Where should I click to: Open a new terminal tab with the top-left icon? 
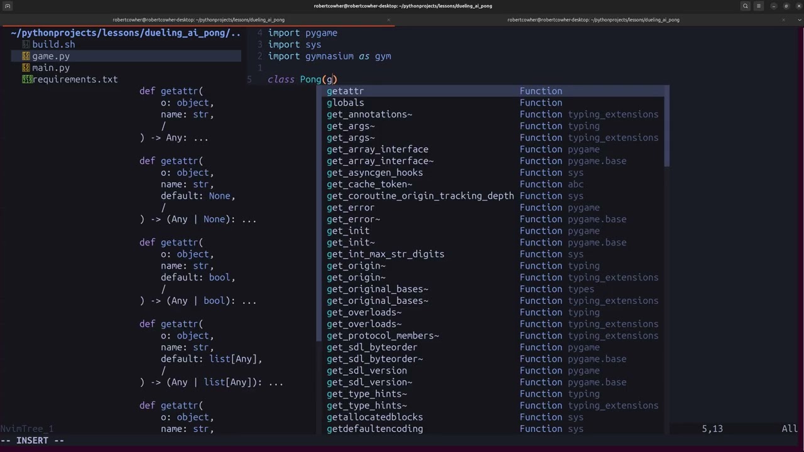point(8,6)
